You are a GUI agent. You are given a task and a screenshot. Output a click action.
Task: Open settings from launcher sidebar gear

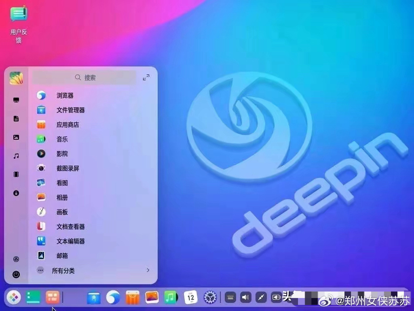click(16, 259)
